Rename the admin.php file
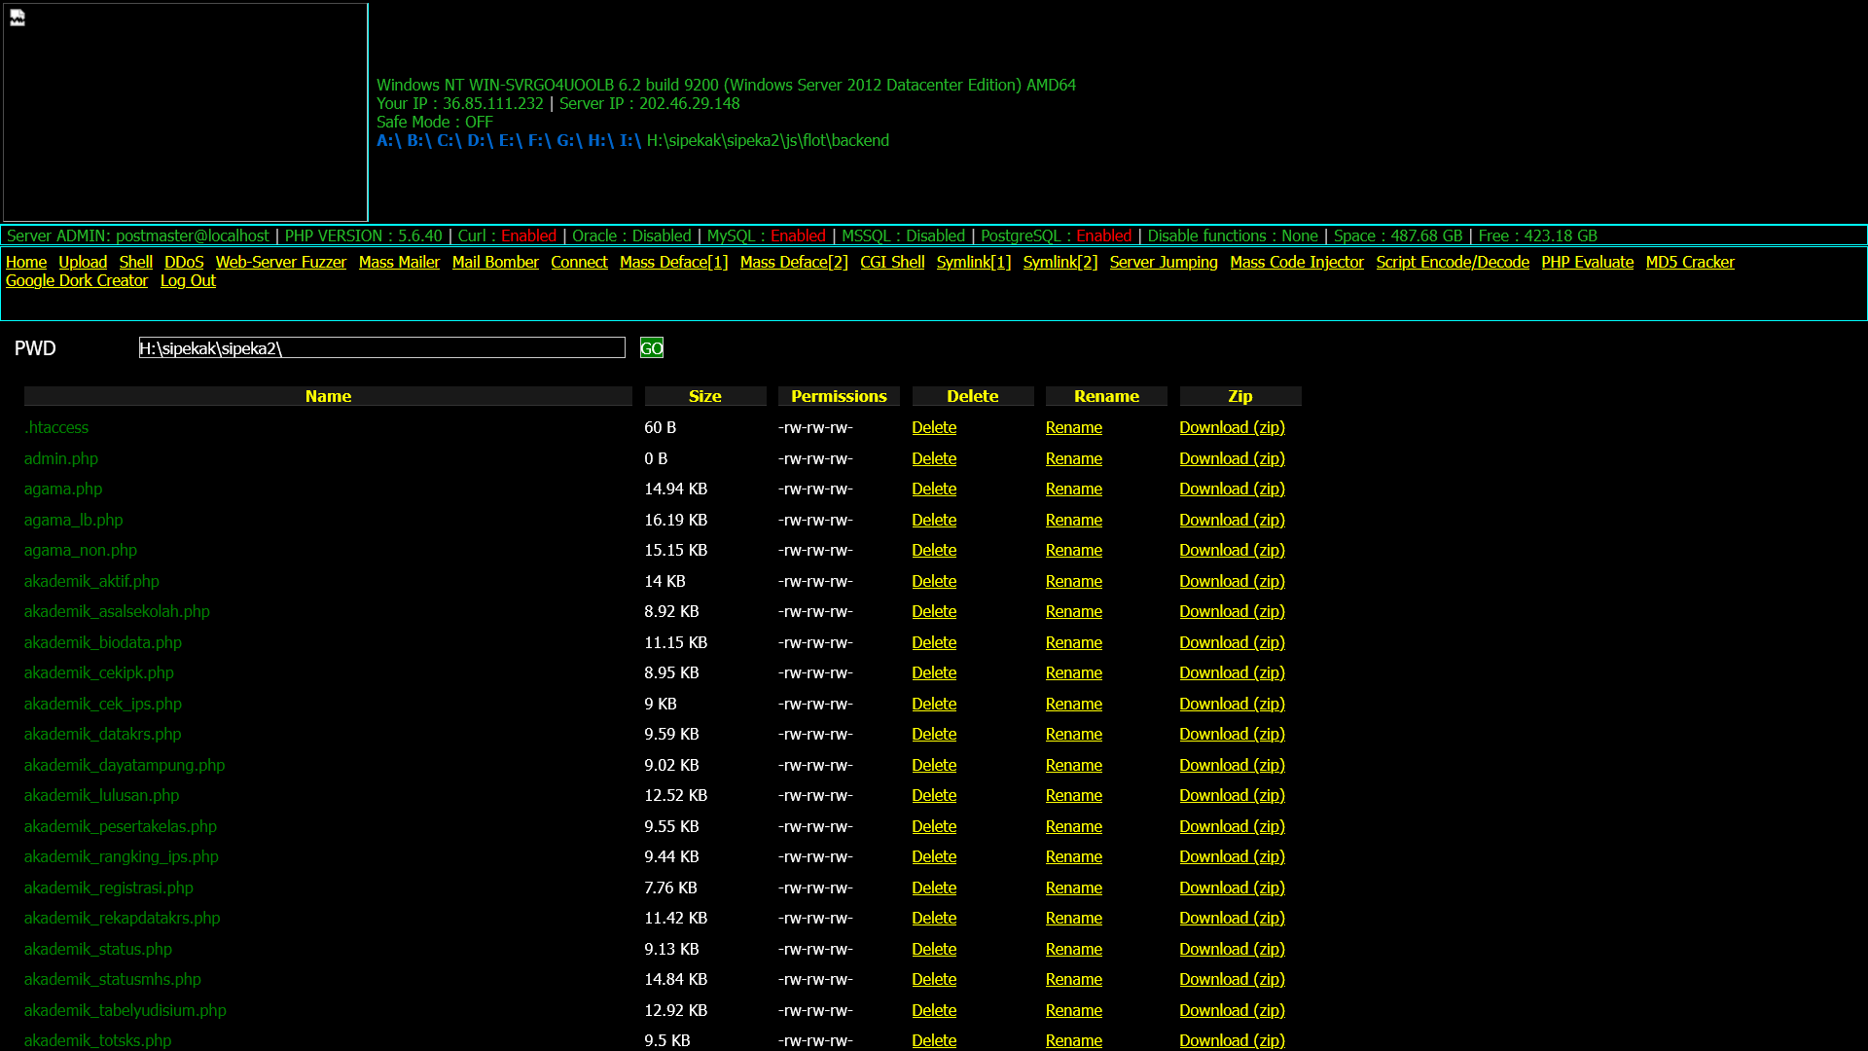1868x1051 pixels. click(x=1074, y=458)
